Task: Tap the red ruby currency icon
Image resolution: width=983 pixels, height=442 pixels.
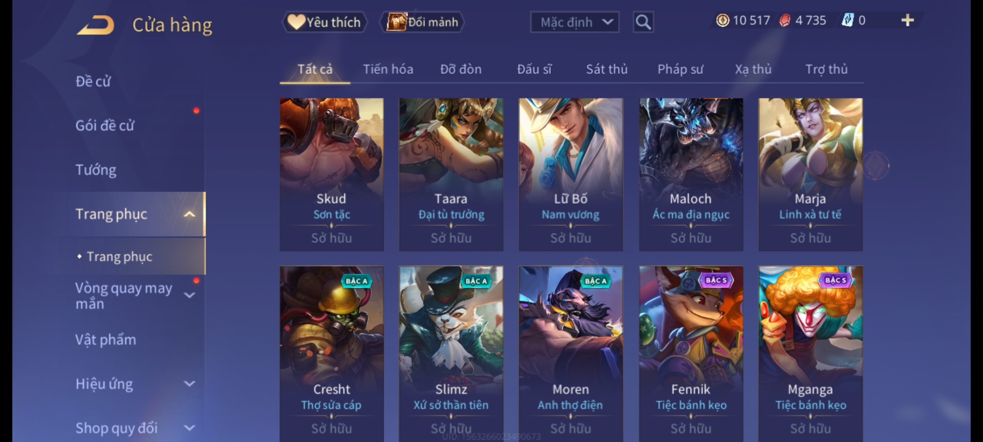Action: tap(784, 20)
